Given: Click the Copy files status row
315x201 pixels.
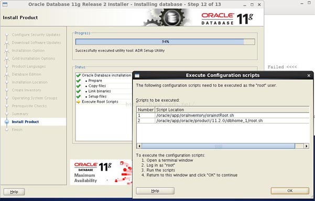Looking at the screenshot, I should tap(104, 86).
